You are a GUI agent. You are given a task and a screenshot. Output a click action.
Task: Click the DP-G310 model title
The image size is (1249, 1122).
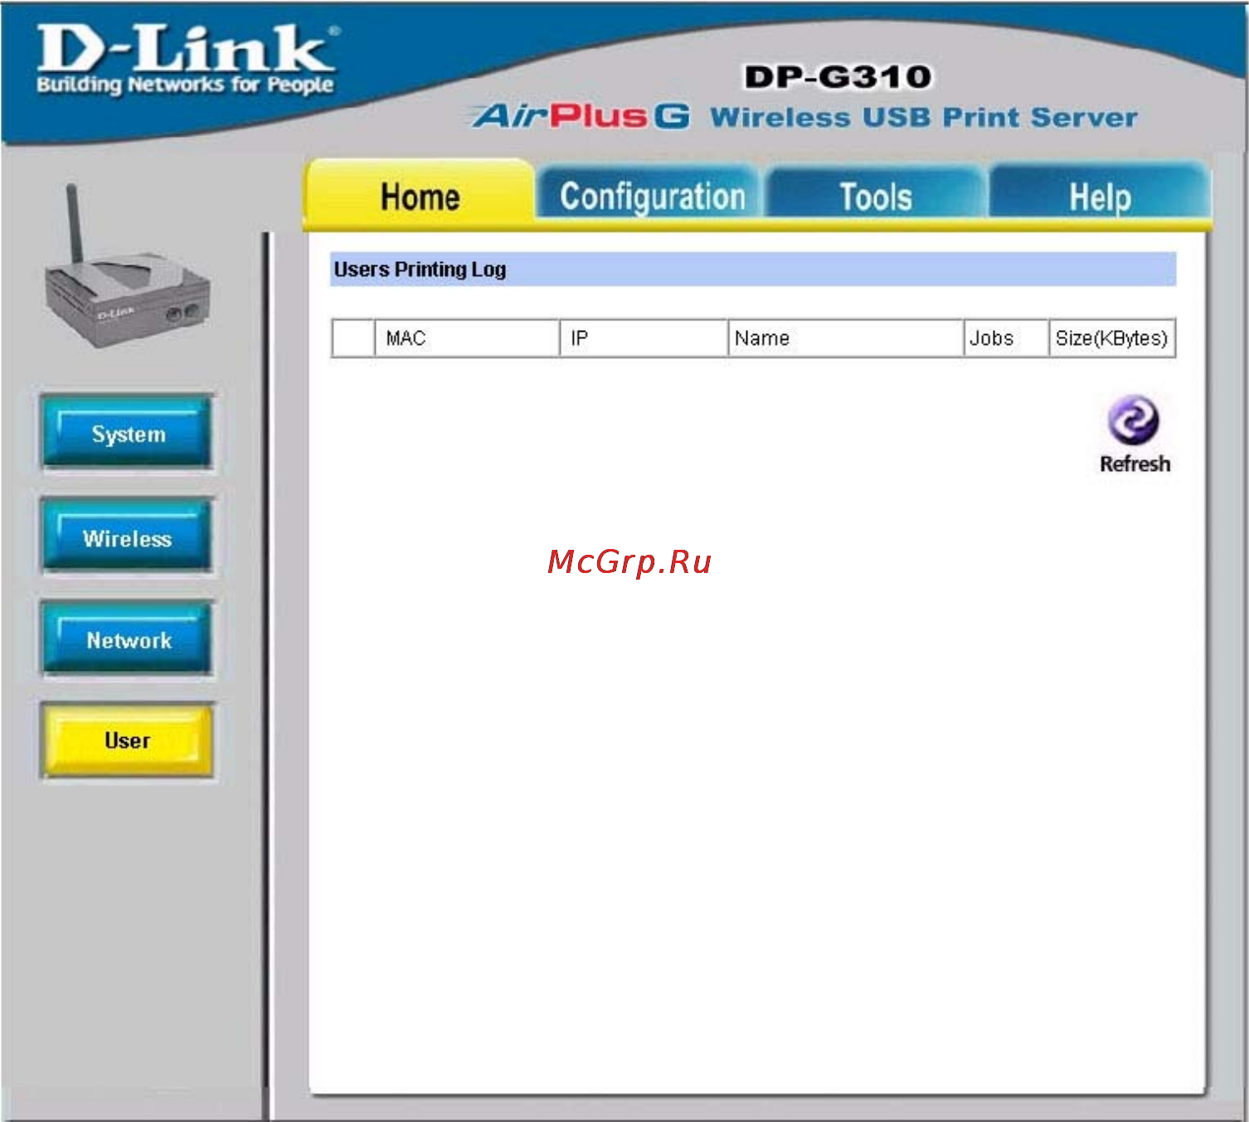[x=838, y=76]
